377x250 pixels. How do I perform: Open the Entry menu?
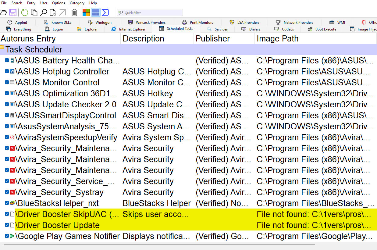31,3
